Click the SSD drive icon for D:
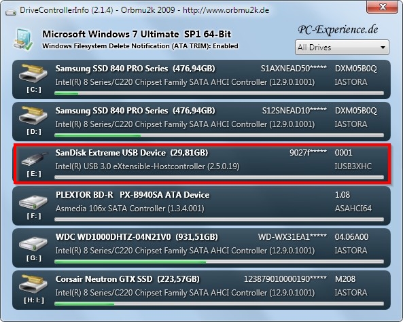This screenshot has height=322, width=403. pyautogui.click(x=33, y=115)
